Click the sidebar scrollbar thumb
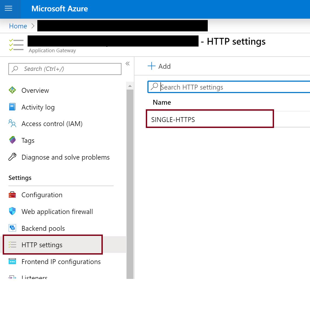Screen dimensions: 310x313 (x=130, y=184)
